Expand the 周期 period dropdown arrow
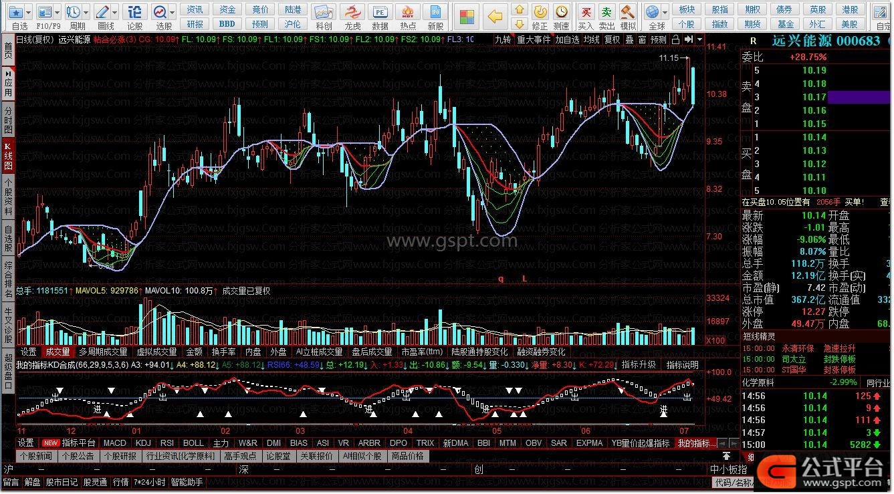 coord(86,12)
